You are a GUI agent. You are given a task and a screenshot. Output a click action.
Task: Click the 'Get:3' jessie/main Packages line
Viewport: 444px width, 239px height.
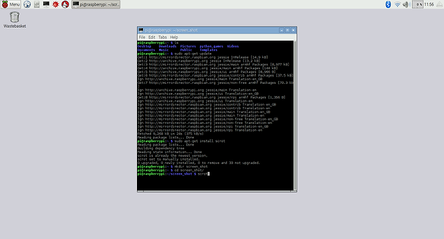[213, 65]
